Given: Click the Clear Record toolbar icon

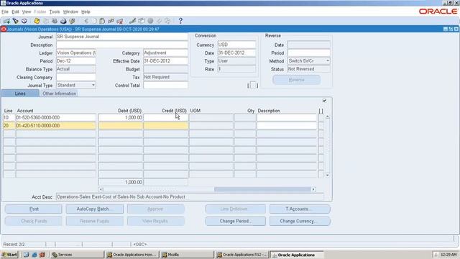Looking at the screenshot, I should 111,21.
